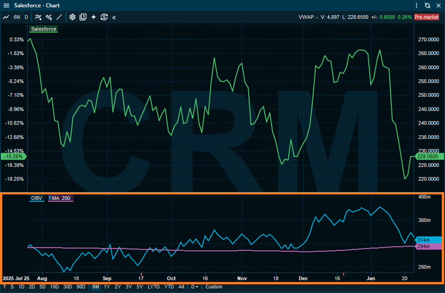Screen dimensions: 445x293
Task: Click the red event marker near date 17
Action: (141, 274)
